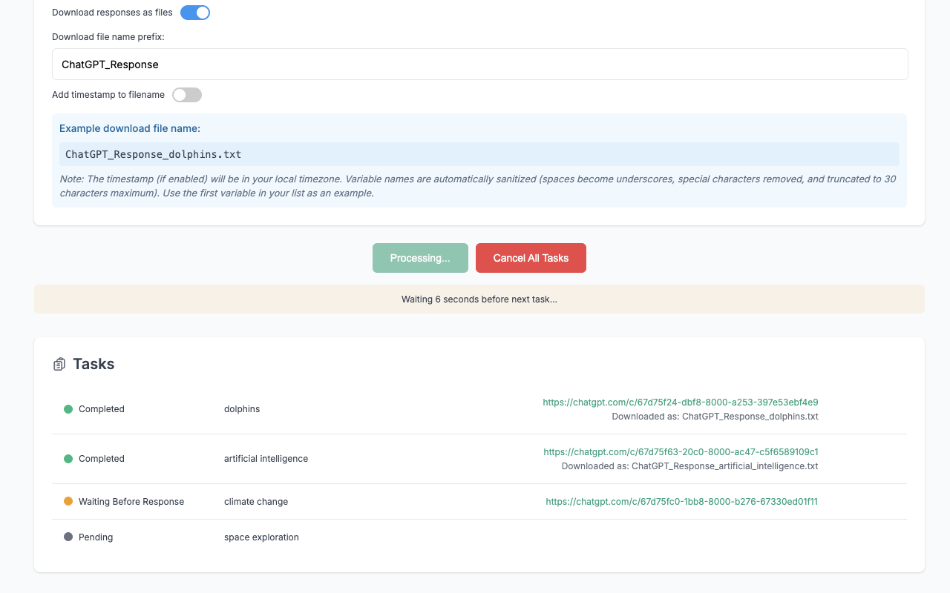The height and width of the screenshot is (593, 950).
Task: Click the timestamp note paragraph
Action: click(x=479, y=186)
